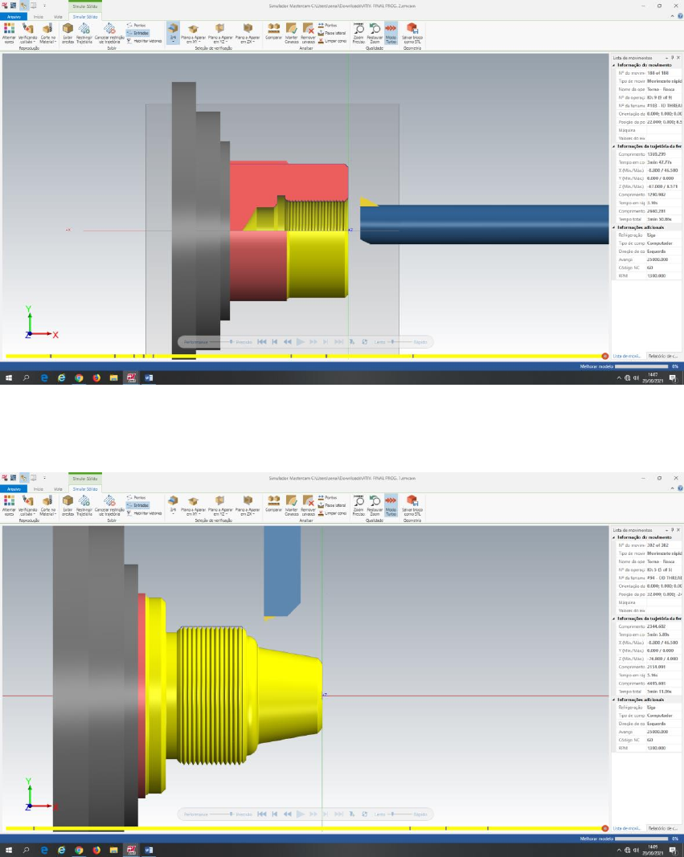Toggle Modo Turbo in upper window ribbon
This screenshot has width=684, height=857.
point(391,31)
